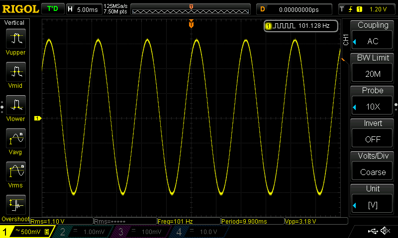Click the orange D delay label
Screen dimensions: 398x238
point(263,9)
